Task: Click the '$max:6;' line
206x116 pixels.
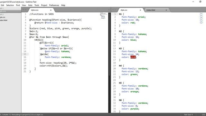Action: click(34, 34)
